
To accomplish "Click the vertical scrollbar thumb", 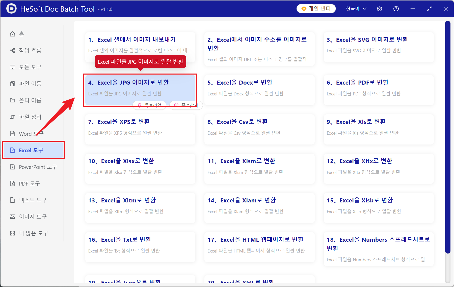I will (448, 137).
